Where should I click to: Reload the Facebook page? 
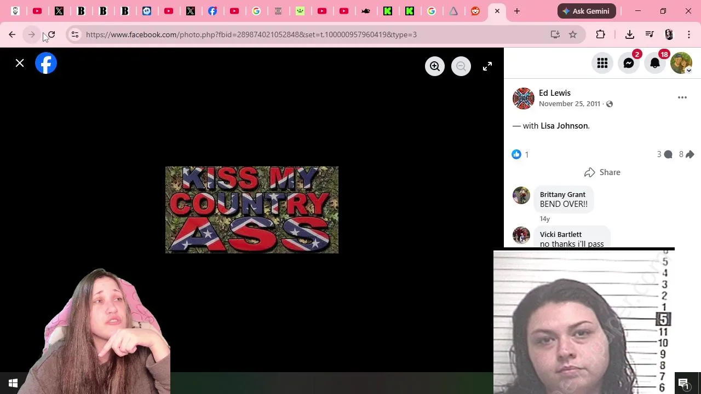[50, 34]
